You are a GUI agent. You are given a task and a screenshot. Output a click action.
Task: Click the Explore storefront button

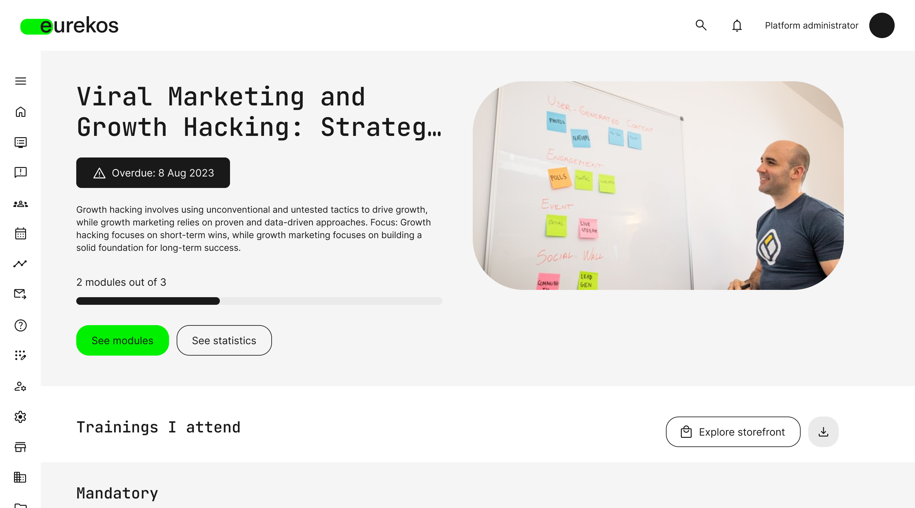click(x=733, y=432)
